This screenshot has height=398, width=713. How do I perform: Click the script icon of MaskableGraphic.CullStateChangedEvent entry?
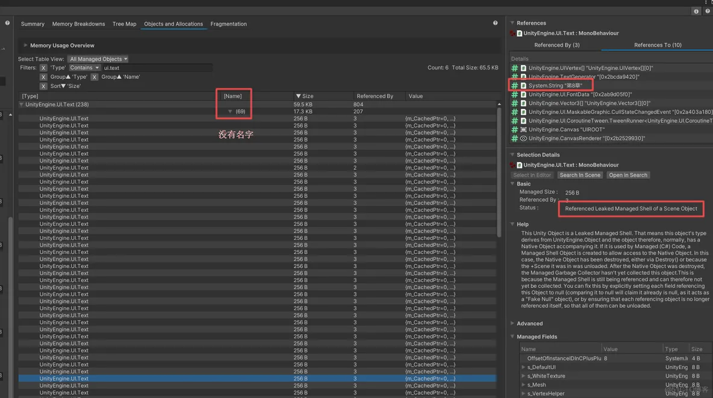pos(523,112)
